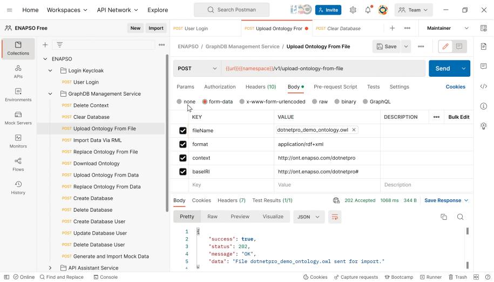Click the Import button

click(156, 28)
